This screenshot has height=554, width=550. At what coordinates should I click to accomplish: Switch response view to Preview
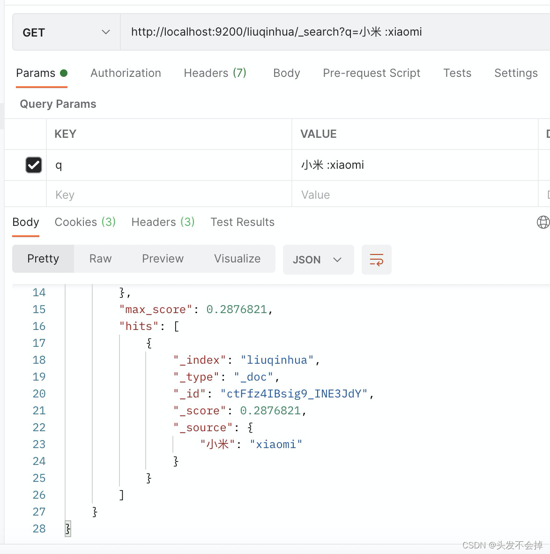coord(163,259)
